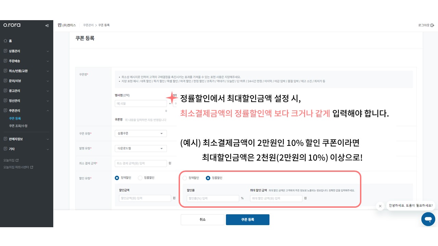Open 오늘의집 external link

tap(11, 160)
